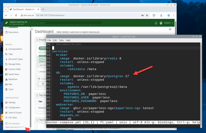Bookmark this page with the star
The width and height of the screenshot is (206, 133).
point(147,15)
